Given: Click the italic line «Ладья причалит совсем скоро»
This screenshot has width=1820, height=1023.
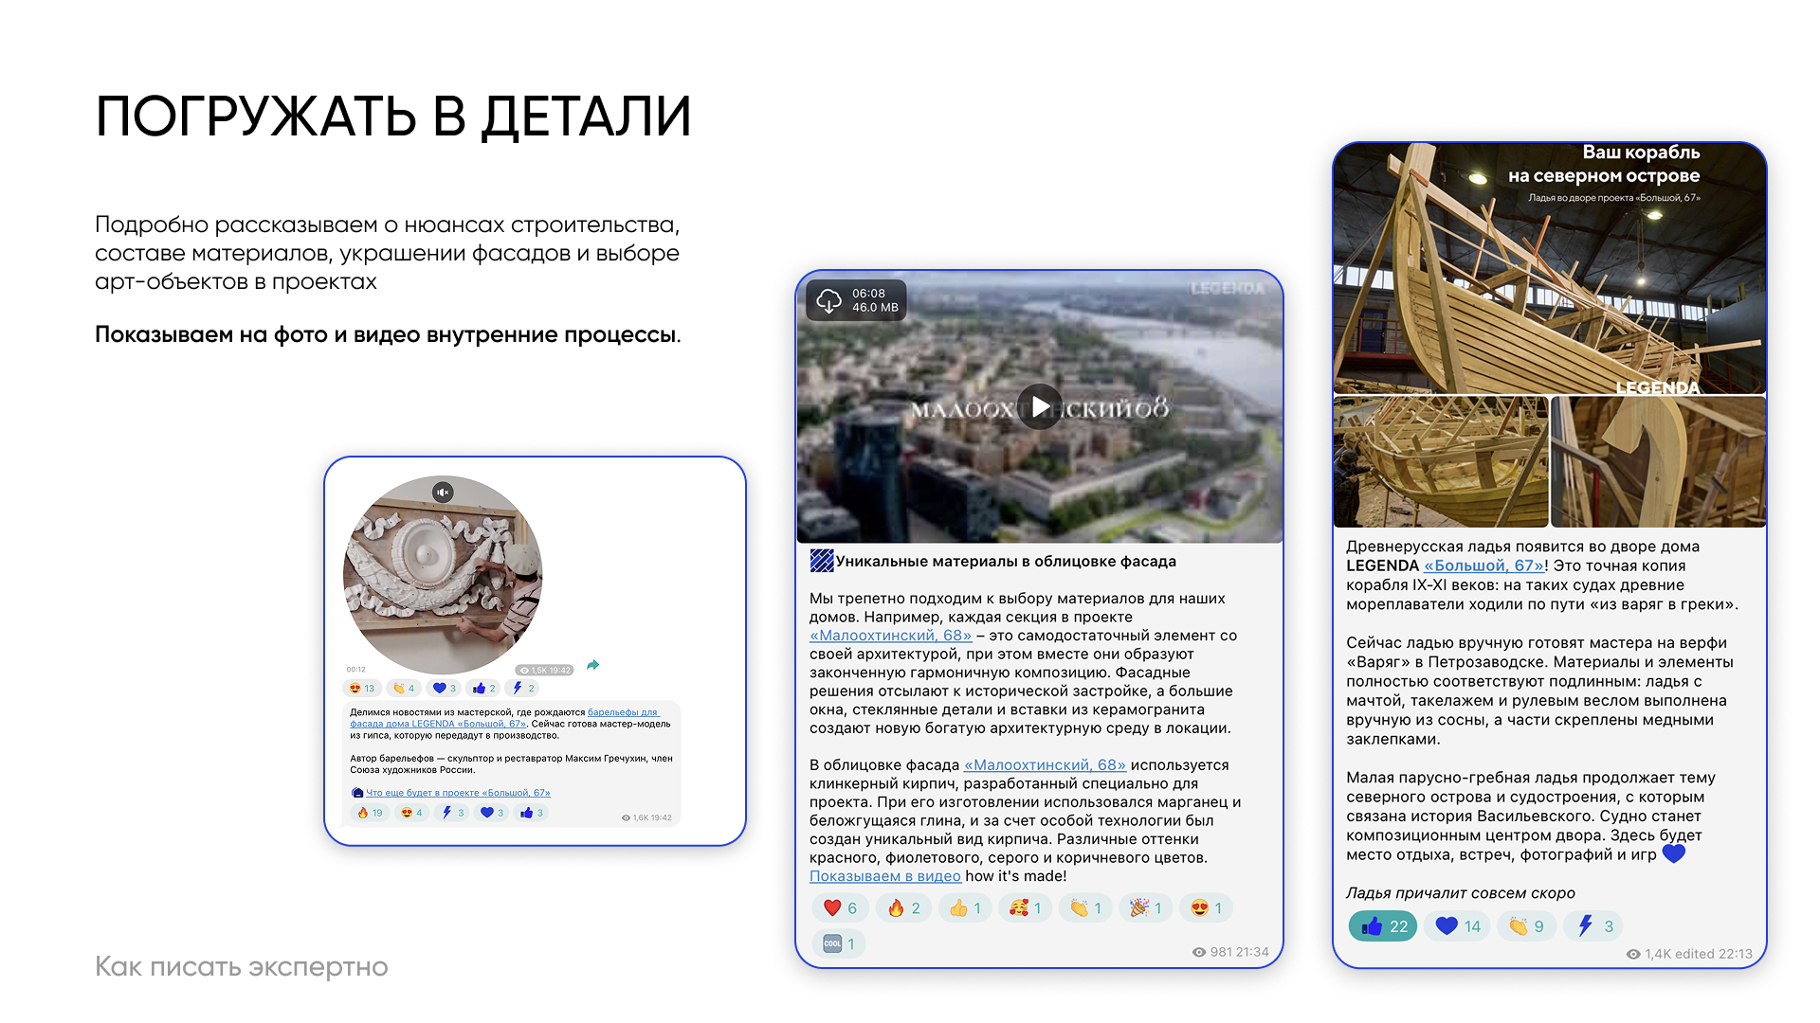Looking at the screenshot, I should point(1461,893).
